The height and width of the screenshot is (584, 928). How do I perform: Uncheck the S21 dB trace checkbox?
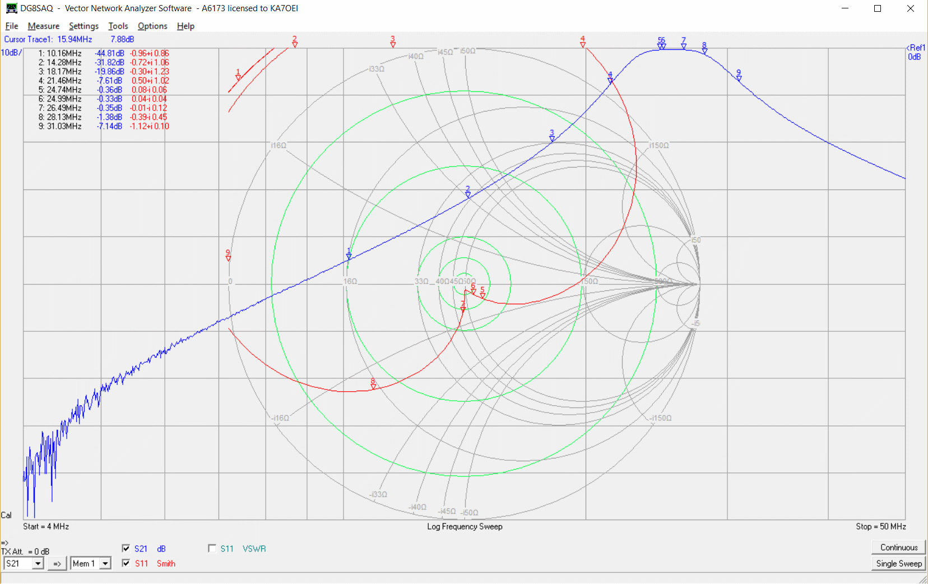tap(126, 548)
